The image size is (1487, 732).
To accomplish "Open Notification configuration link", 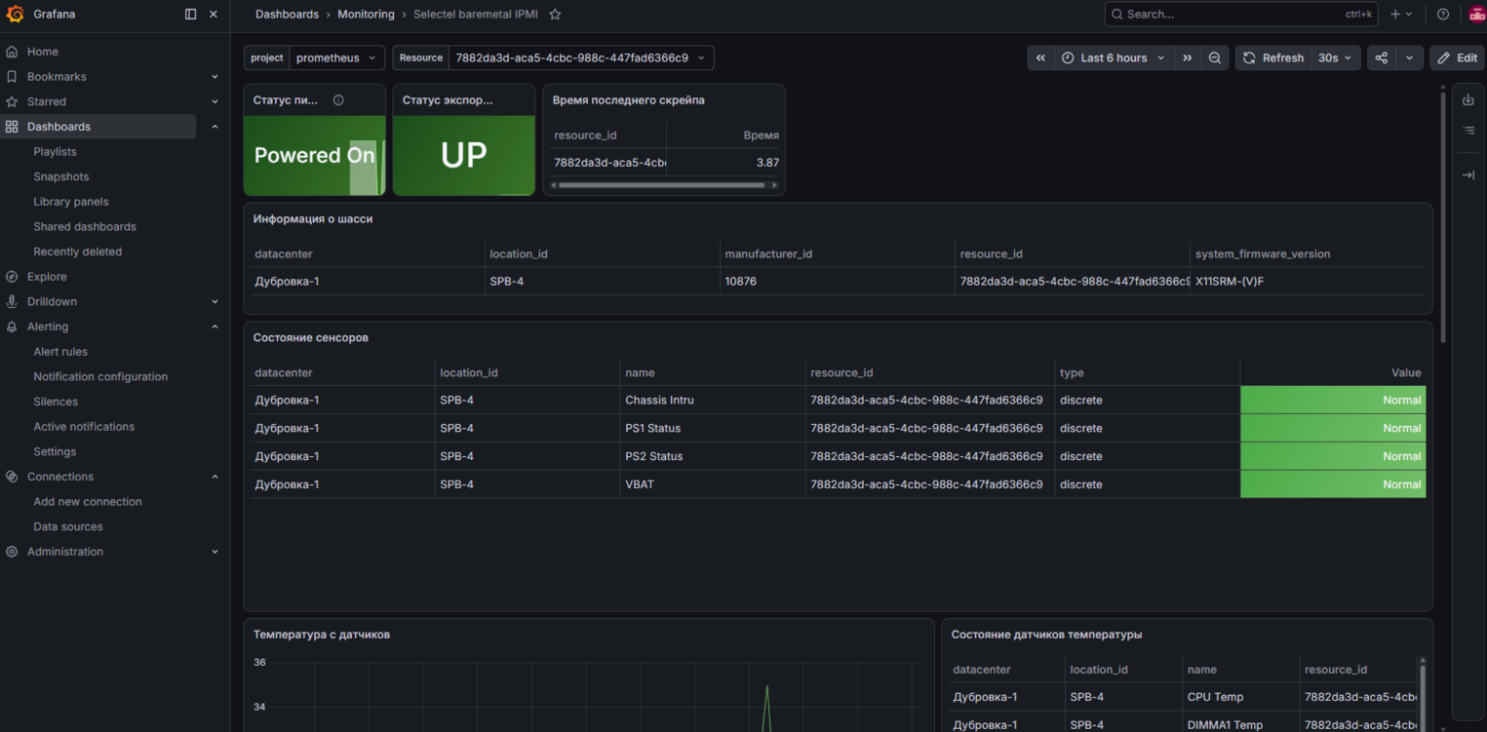I will [x=100, y=377].
